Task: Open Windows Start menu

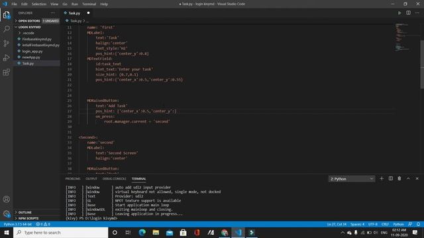Action: (7, 232)
